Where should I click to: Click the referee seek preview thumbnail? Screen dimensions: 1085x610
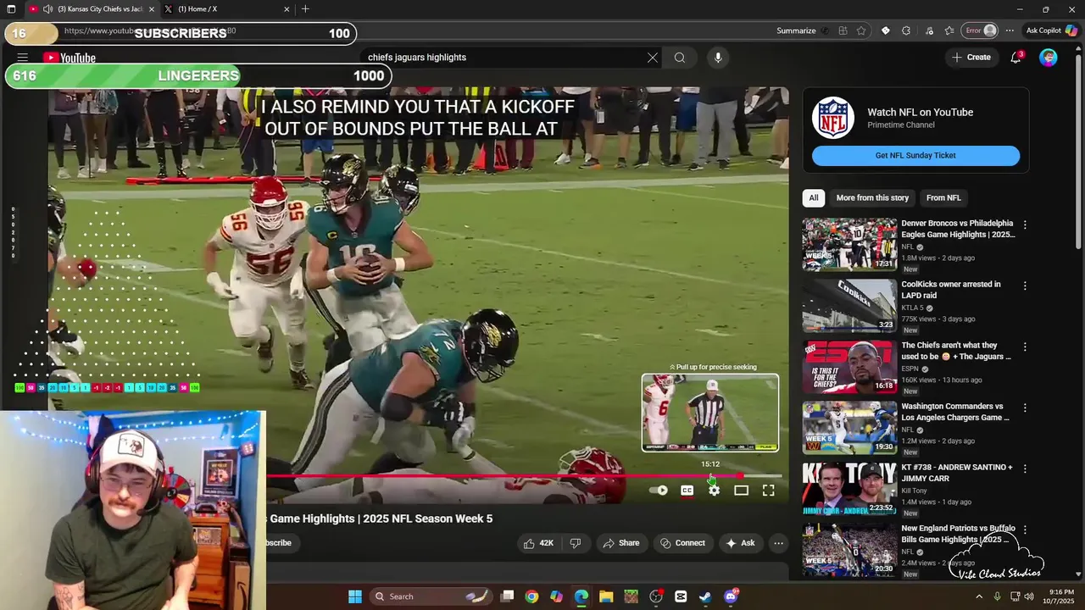tap(710, 413)
